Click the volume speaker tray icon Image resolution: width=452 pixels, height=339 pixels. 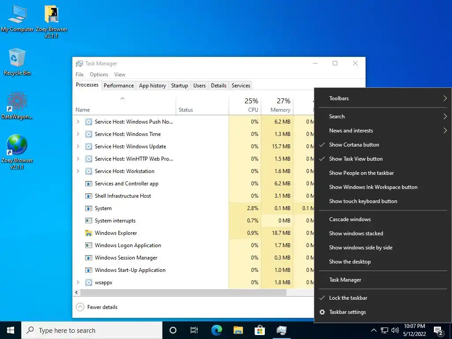395,330
